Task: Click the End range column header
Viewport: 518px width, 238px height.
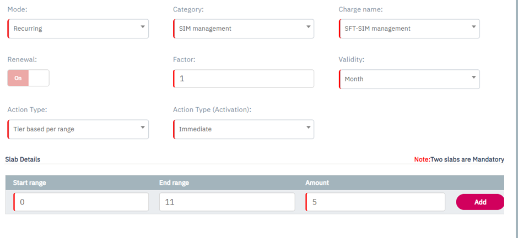Action: click(x=174, y=183)
